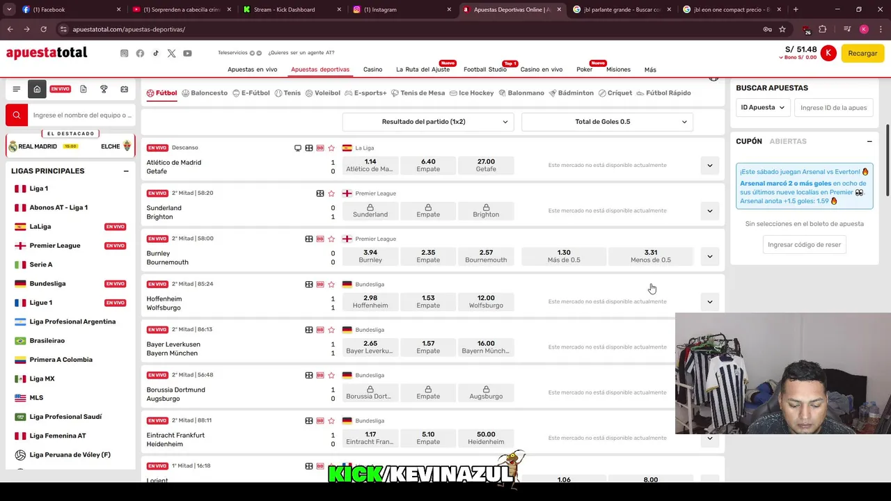Open live stream icon for Atlético de Madrid match
The height and width of the screenshot is (501, 891).
pyautogui.click(x=298, y=148)
